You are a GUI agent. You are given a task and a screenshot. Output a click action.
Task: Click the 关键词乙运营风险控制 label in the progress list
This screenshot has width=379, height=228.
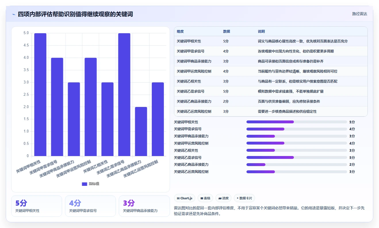click(x=191, y=172)
